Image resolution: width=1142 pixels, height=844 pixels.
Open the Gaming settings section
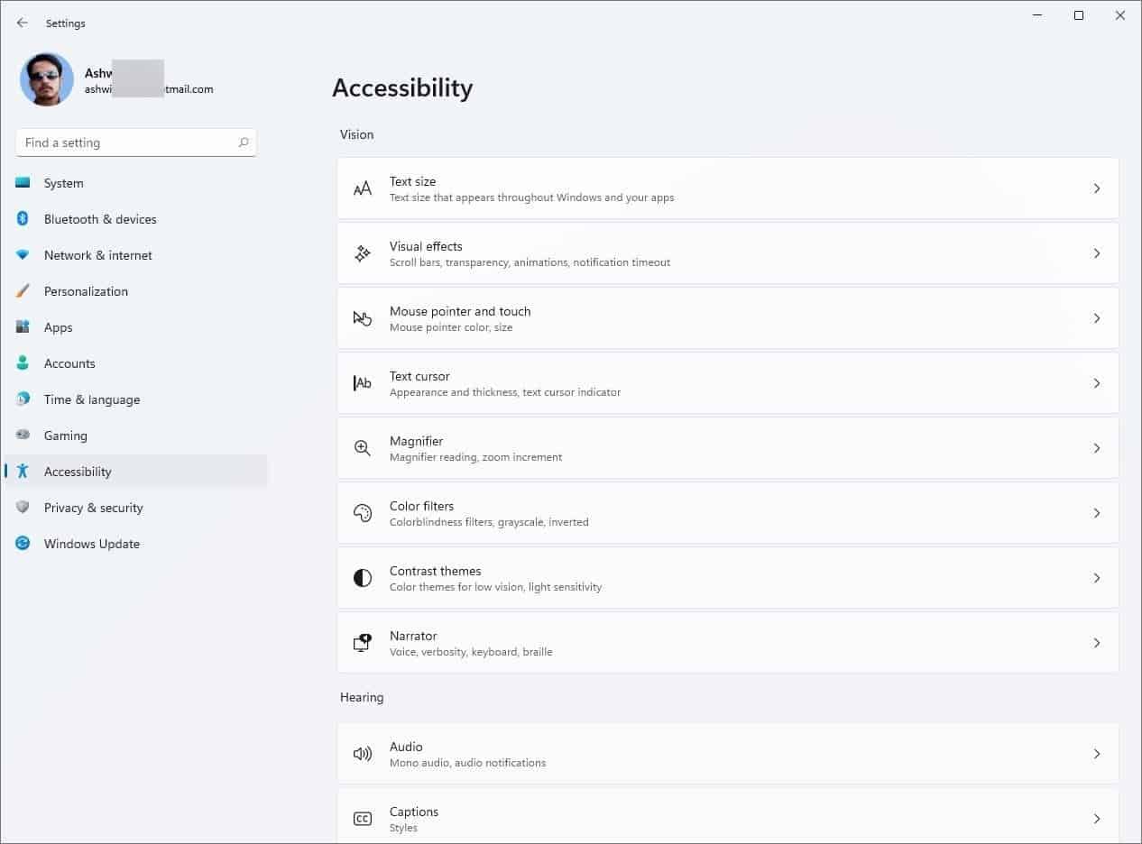pyautogui.click(x=65, y=435)
